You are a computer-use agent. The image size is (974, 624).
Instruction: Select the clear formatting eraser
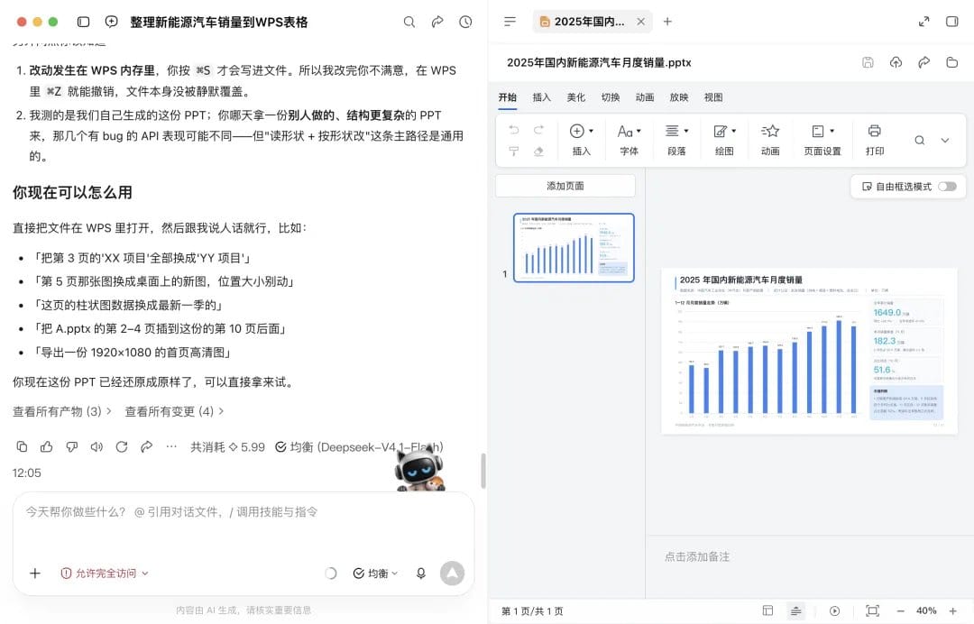538,151
